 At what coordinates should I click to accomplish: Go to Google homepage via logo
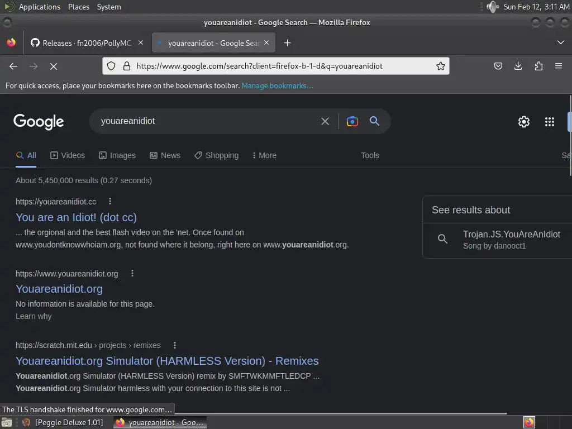39,121
